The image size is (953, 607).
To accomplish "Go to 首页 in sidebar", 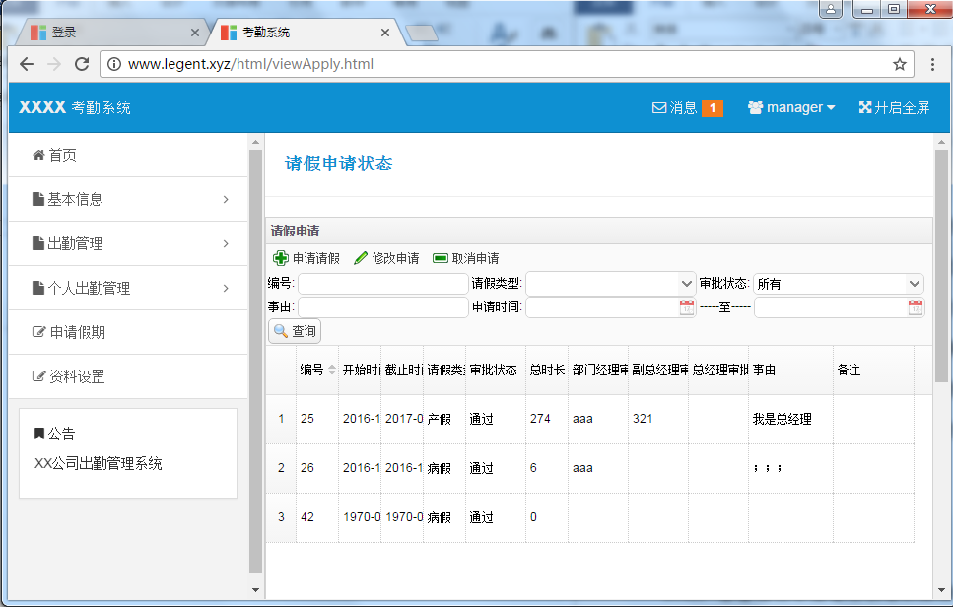I will [x=128, y=155].
